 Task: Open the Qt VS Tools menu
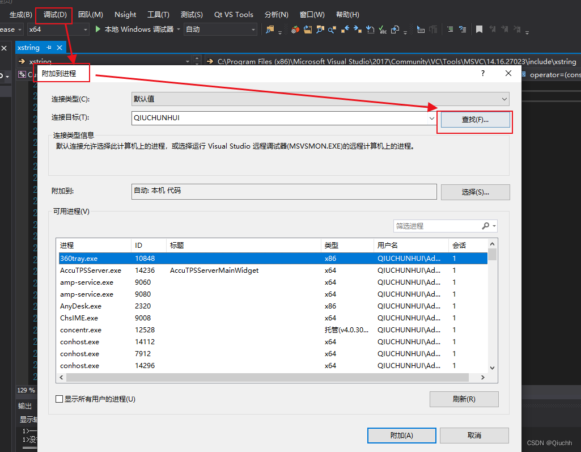[234, 14]
